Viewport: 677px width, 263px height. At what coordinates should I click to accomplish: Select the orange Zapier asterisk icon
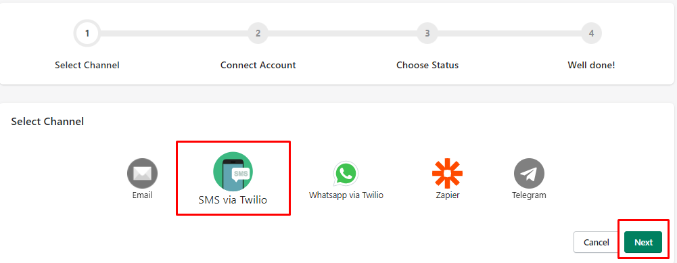point(447,174)
